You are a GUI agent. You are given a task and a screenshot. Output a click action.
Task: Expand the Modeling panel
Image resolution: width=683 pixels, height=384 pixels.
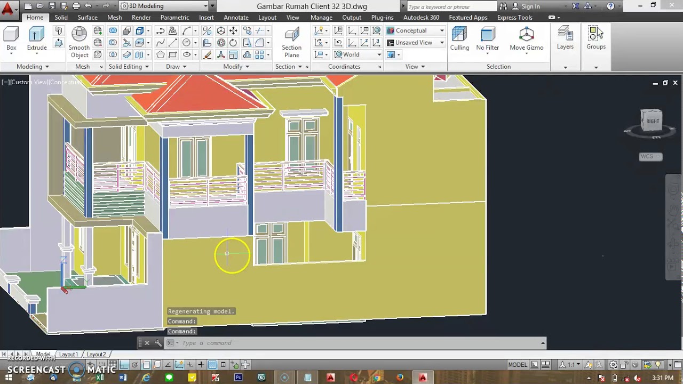(33, 67)
